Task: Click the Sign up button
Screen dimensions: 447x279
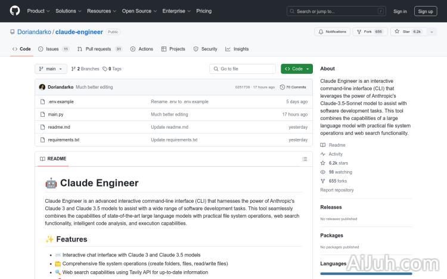Action: pos(426,11)
